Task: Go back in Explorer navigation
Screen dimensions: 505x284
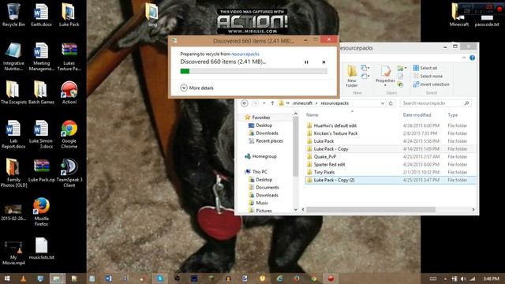Action: 245,103
